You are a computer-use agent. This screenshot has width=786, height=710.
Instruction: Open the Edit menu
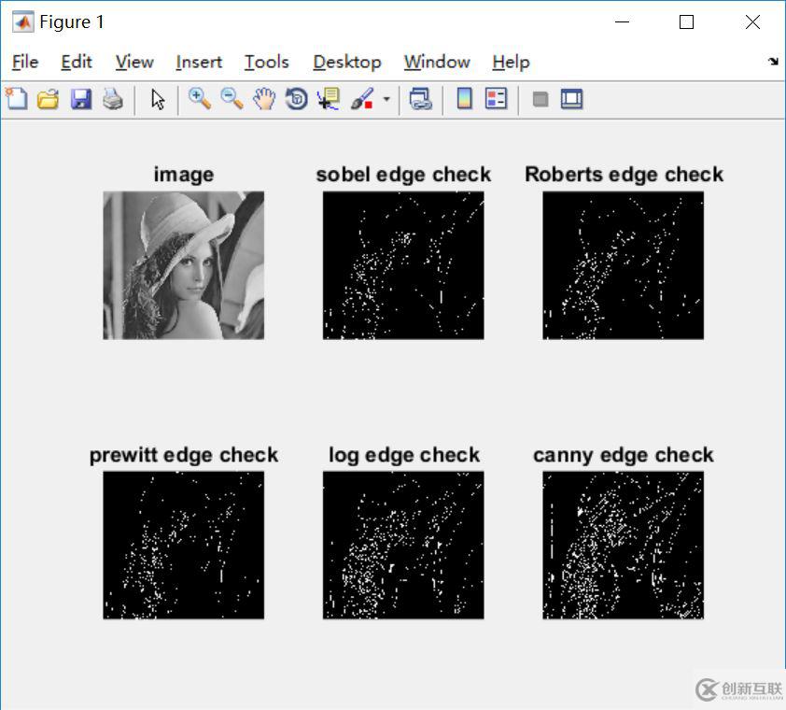pyautogui.click(x=77, y=62)
